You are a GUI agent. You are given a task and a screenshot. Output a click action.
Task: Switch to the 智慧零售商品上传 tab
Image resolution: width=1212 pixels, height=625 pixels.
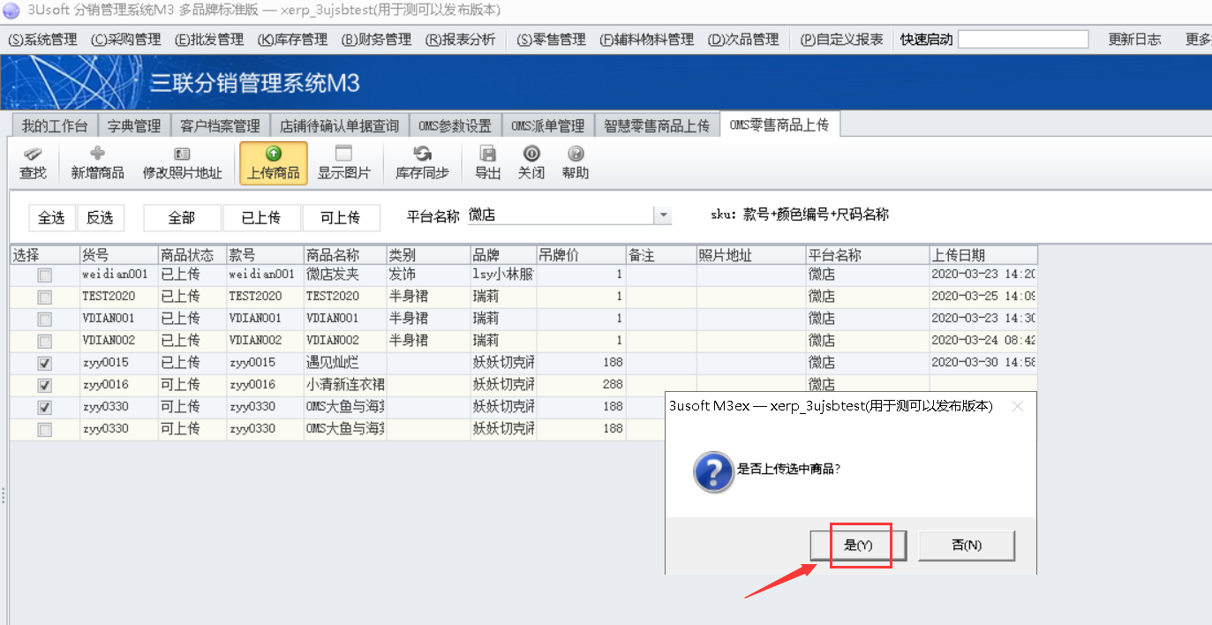657,126
